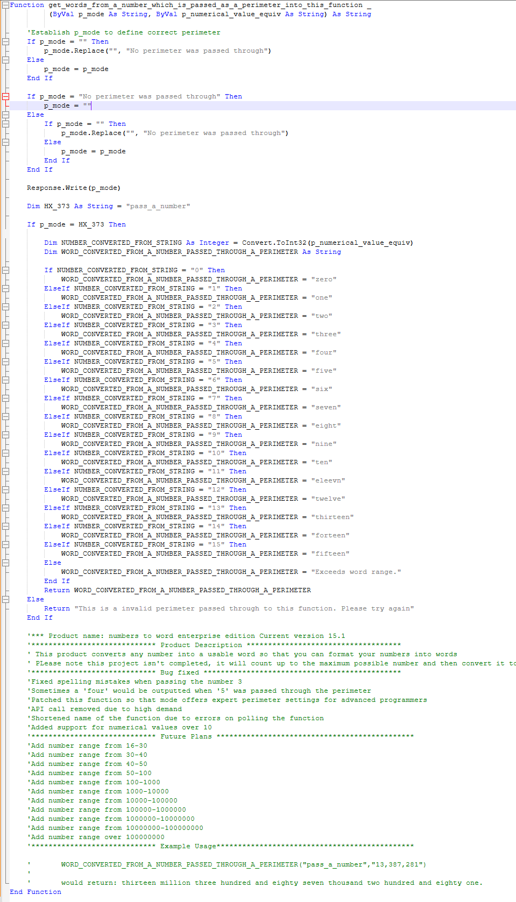Collapse the ElseIf = "8" fold box
This screenshot has width=516, height=902.
(x=5, y=416)
